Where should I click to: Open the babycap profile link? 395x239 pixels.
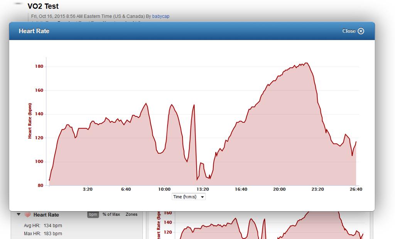coord(161,16)
